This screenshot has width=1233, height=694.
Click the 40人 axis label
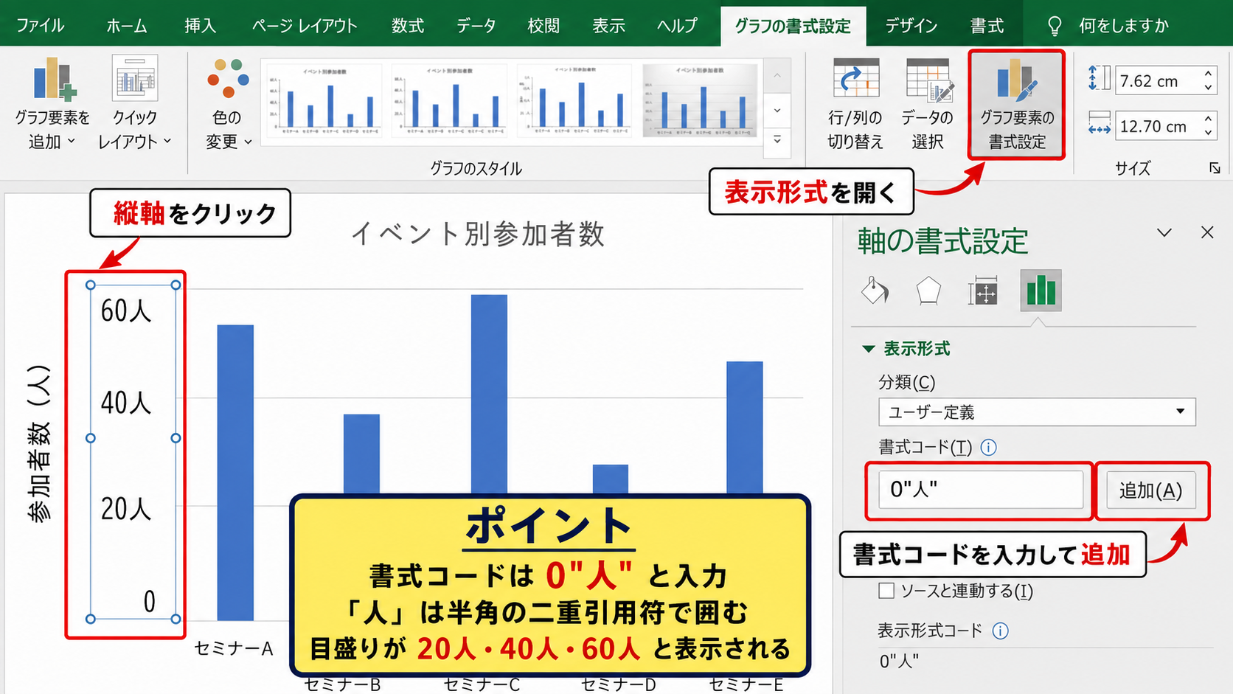coord(126,403)
